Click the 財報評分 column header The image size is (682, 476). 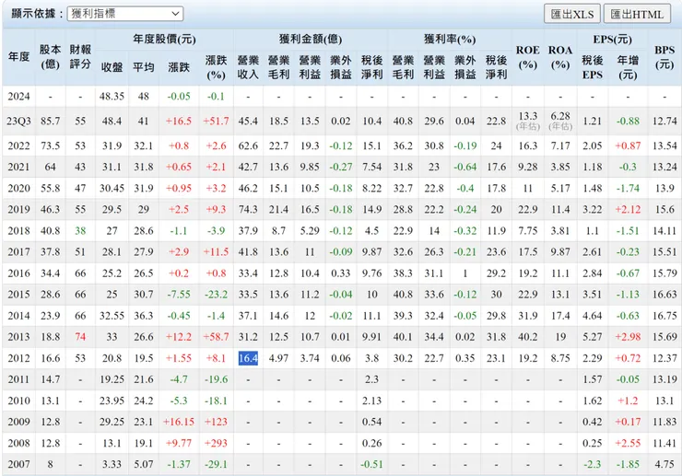(x=80, y=57)
